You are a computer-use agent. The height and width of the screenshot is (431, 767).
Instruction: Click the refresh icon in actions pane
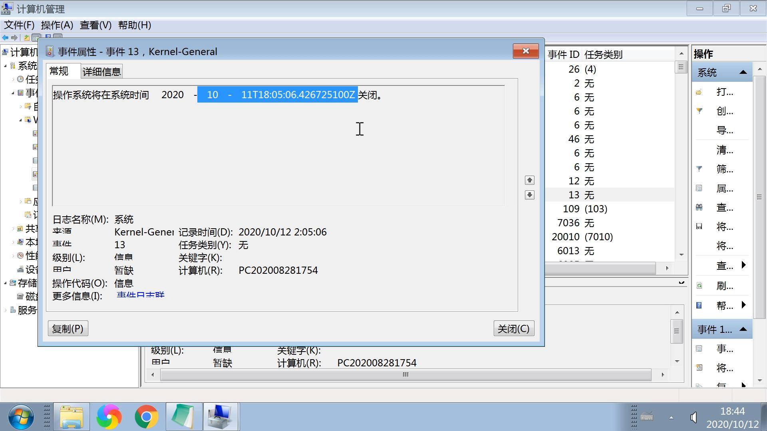699,286
